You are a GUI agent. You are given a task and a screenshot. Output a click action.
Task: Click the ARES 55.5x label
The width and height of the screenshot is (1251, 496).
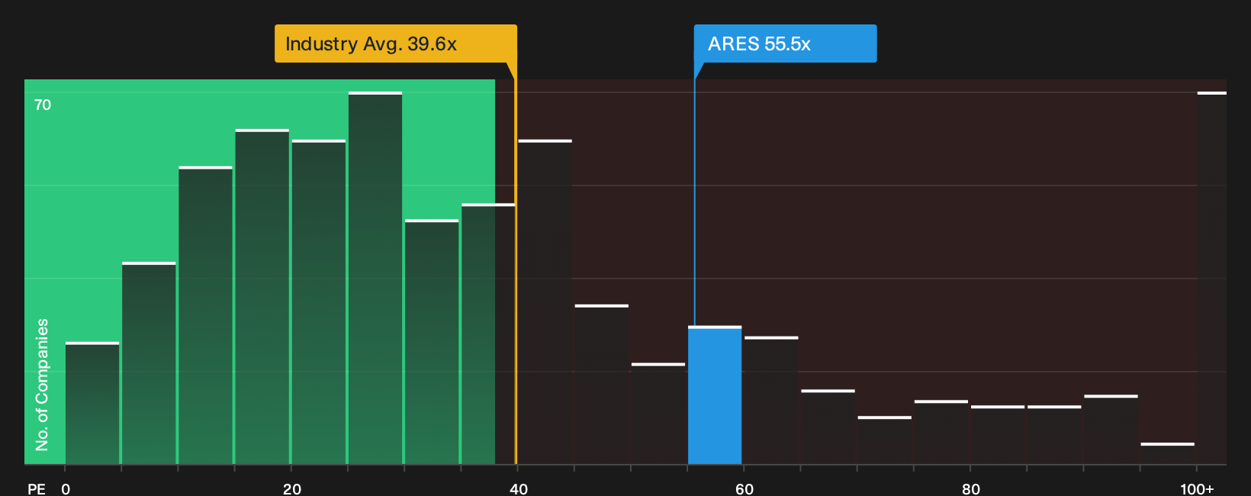pos(785,43)
